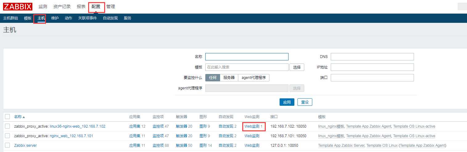Go to the 主机 submenu
The height and width of the screenshot is (152, 467).
[x=41, y=18]
